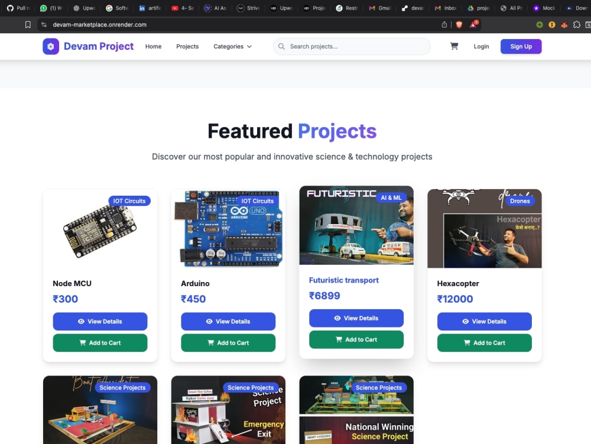Click the ₹12000 price
Viewport: 591px width, 444px height.
click(x=455, y=299)
